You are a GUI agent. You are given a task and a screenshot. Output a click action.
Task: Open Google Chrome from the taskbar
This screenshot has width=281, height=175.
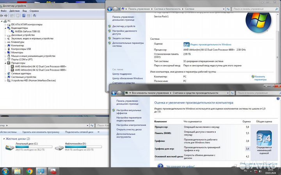[29, 170]
